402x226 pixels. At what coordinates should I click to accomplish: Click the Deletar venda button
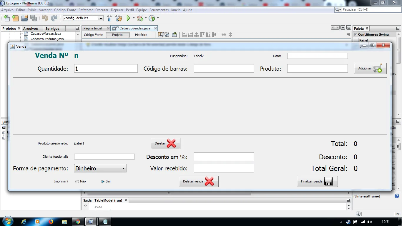pos(199,181)
